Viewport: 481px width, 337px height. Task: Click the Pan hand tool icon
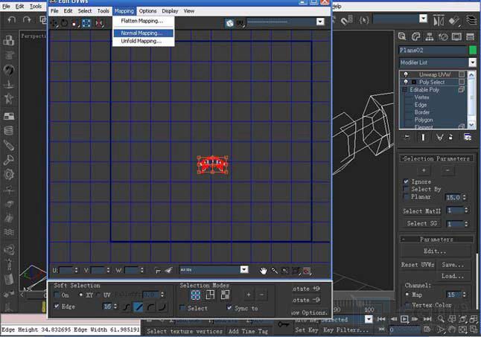(264, 270)
